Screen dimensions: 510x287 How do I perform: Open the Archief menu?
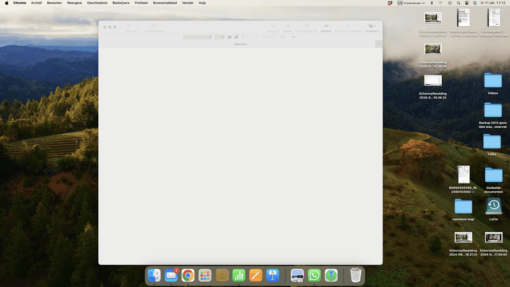point(36,3)
